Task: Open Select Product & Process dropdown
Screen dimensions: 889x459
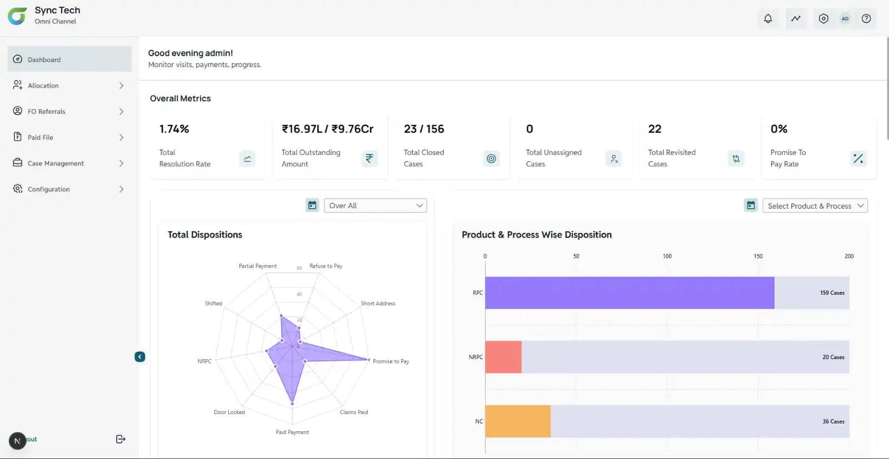Action: click(815, 206)
